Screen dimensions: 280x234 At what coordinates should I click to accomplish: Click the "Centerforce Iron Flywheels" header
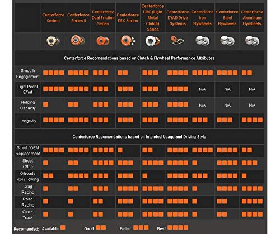(x=202, y=18)
